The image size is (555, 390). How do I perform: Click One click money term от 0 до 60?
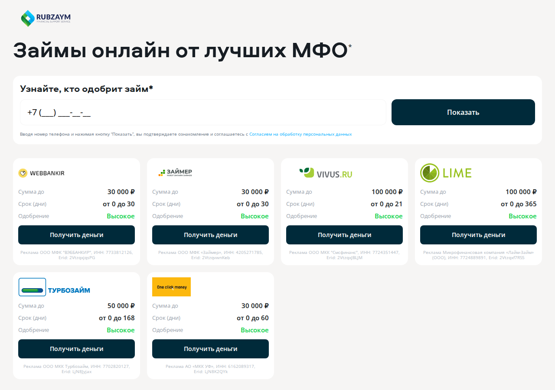[x=253, y=318]
